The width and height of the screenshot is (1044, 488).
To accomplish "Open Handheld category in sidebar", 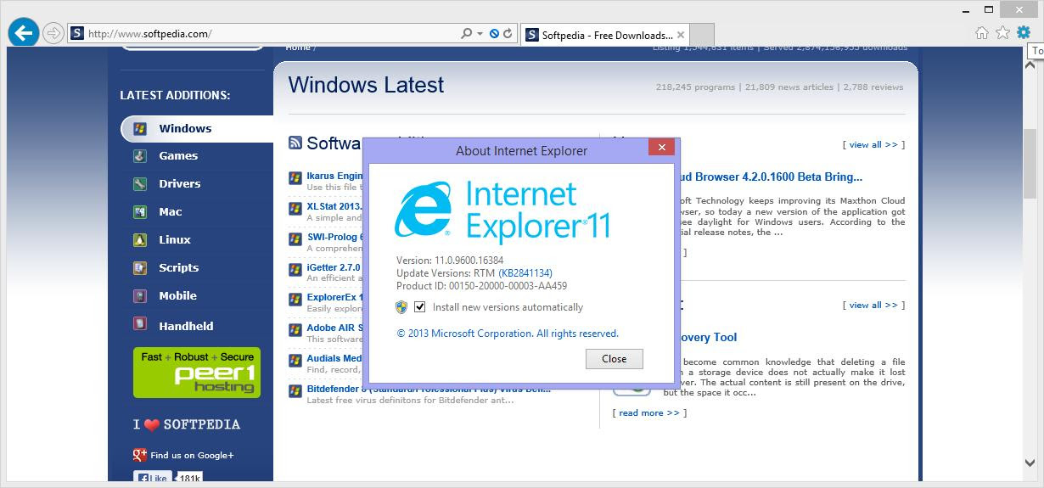I will (x=186, y=326).
